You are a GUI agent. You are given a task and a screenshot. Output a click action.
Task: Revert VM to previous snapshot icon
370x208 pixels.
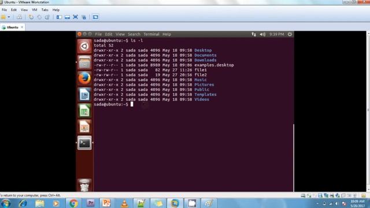(39, 17)
